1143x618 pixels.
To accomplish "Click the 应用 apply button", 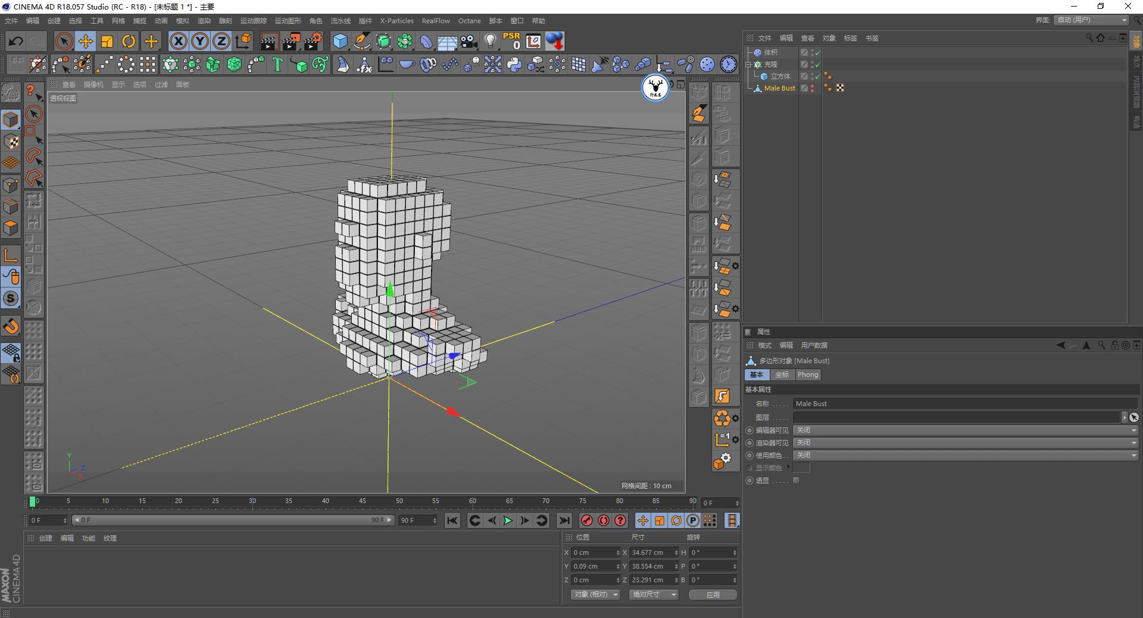I will 713,595.
